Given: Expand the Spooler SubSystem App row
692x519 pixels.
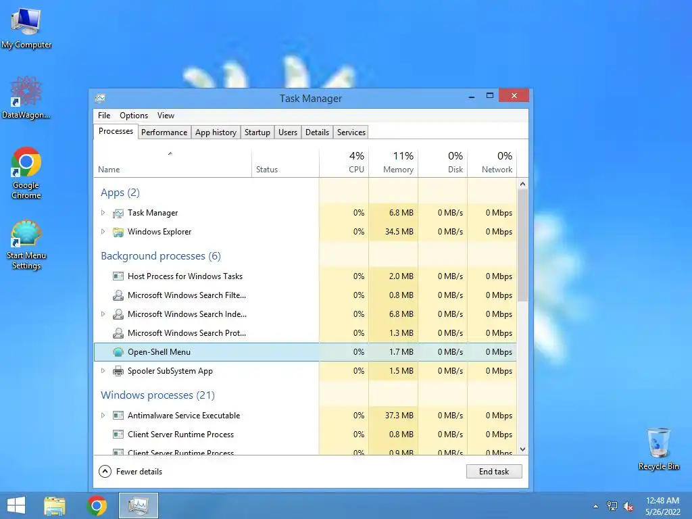Looking at the screenshot, I should [103, 371].
